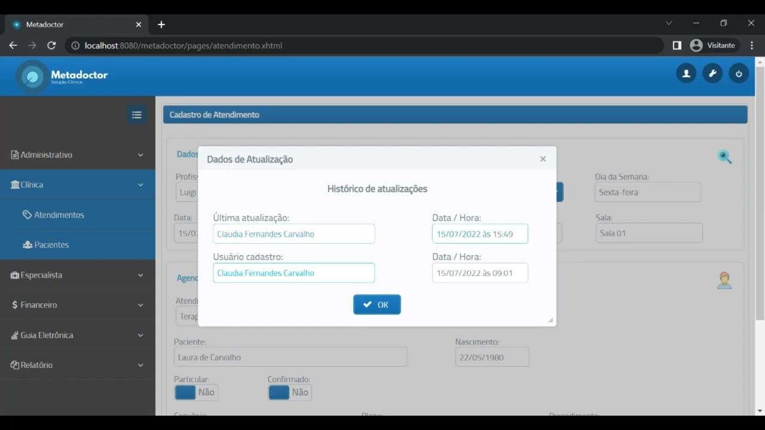Close the Metadoctor browser tab
Screen dimensions: 765x430
tap(139, 24)
